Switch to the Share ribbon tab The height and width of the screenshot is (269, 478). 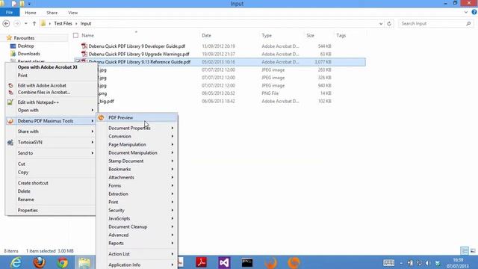pos(52,13)
